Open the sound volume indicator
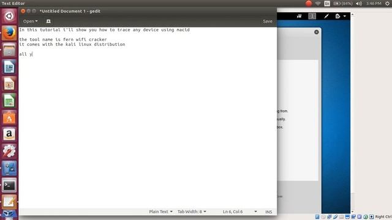The image size is (392, 220). [359, 3]
